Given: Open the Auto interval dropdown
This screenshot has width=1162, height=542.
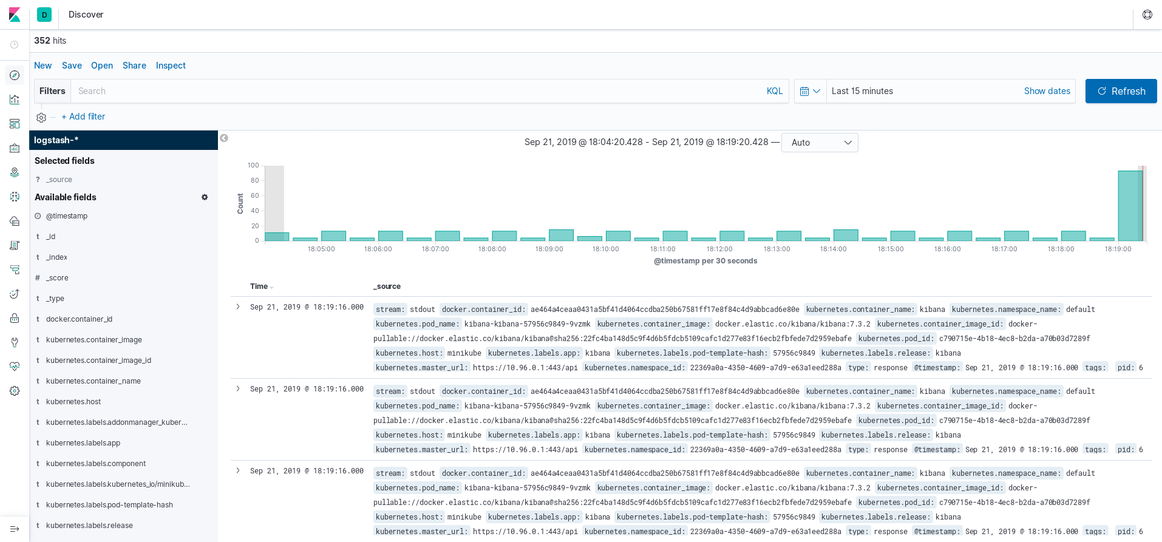Looking at the screenshot, I should click(819, 143).
